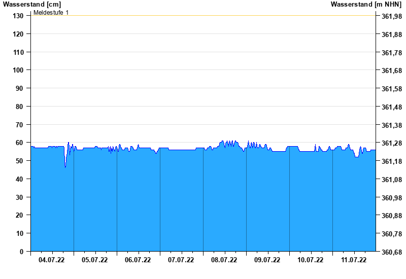The image size is (406, 279).
Task: Click the 360,68 right axis label
Action: [x=392, y=252]
